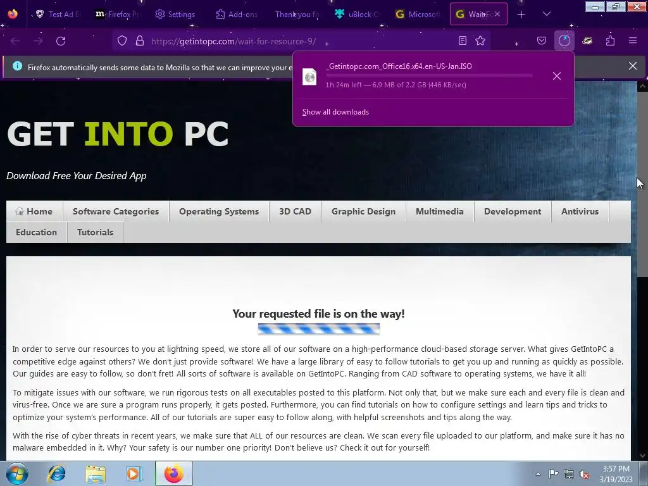This screenshot has height=486, width=648.
Task: Go back to the previous page
Action: coord(15,41)
